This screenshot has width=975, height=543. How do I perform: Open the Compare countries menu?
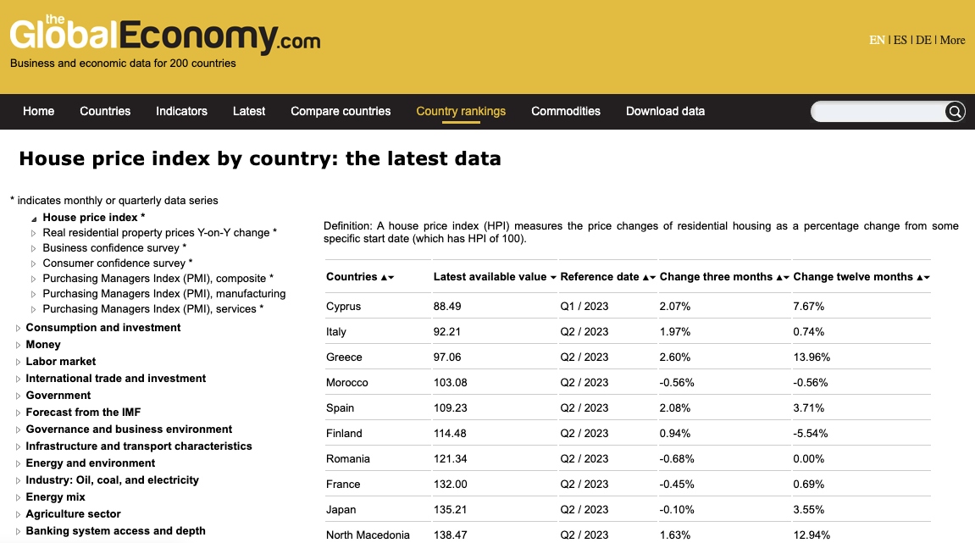tap(341, 111)
